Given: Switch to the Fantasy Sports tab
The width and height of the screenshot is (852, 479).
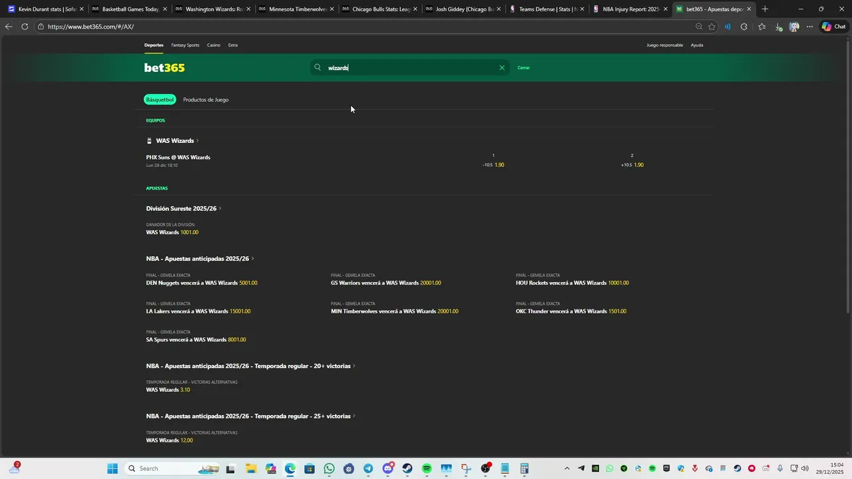Looking at the screenshot, I should point(185,45).
